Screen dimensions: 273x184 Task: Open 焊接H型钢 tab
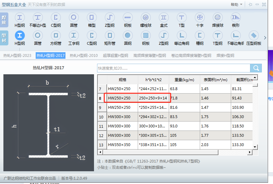(x=225, y=55)
